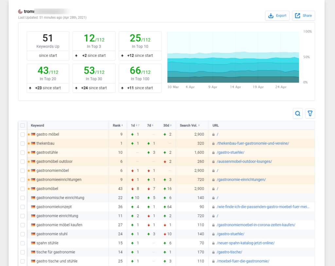The image size is (335, 266).
Task: Click the URL column header
Action: (x=215, y=125)
